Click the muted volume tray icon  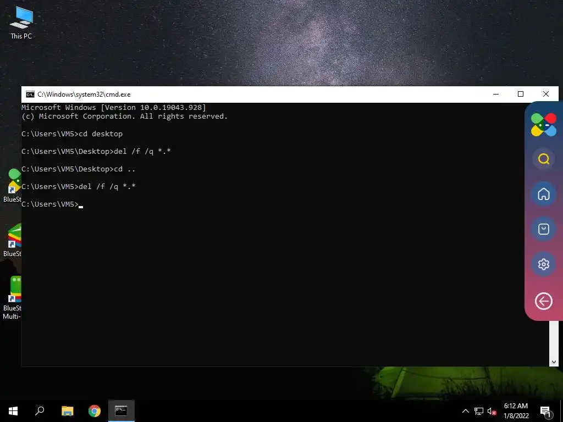[492, 411]
